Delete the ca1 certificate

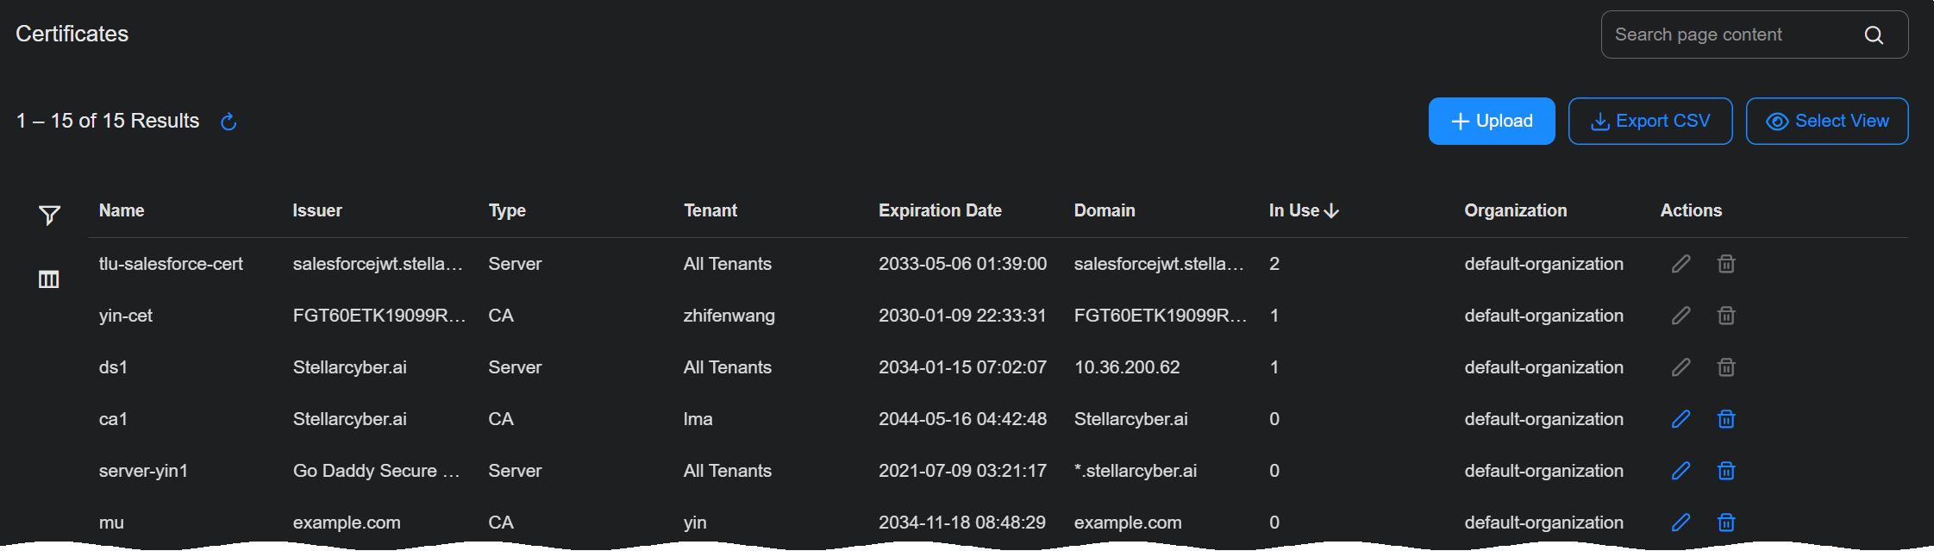point(1725,419)
